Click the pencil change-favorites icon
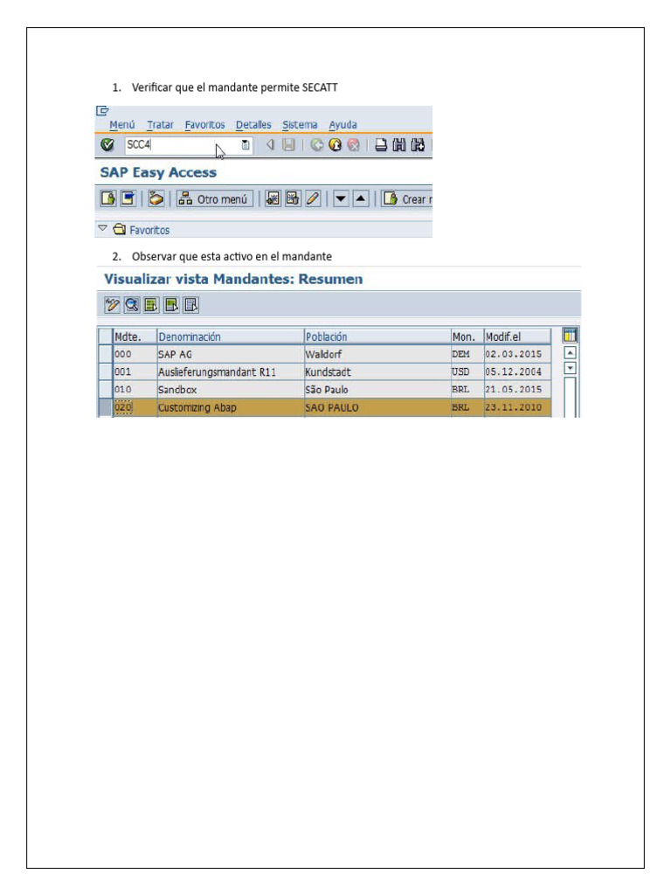671x895 pixels. (x=313, y=198)
